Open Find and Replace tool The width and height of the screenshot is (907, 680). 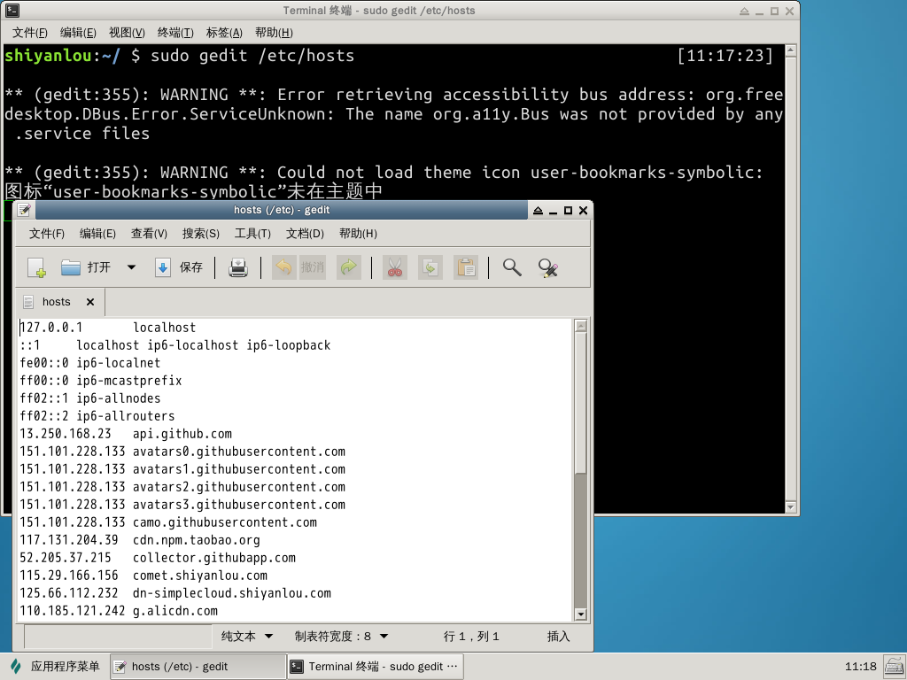click(x=548, y=267)
